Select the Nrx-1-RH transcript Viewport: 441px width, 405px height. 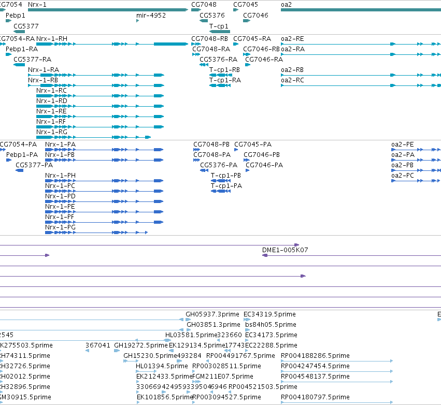coord(52,38)
